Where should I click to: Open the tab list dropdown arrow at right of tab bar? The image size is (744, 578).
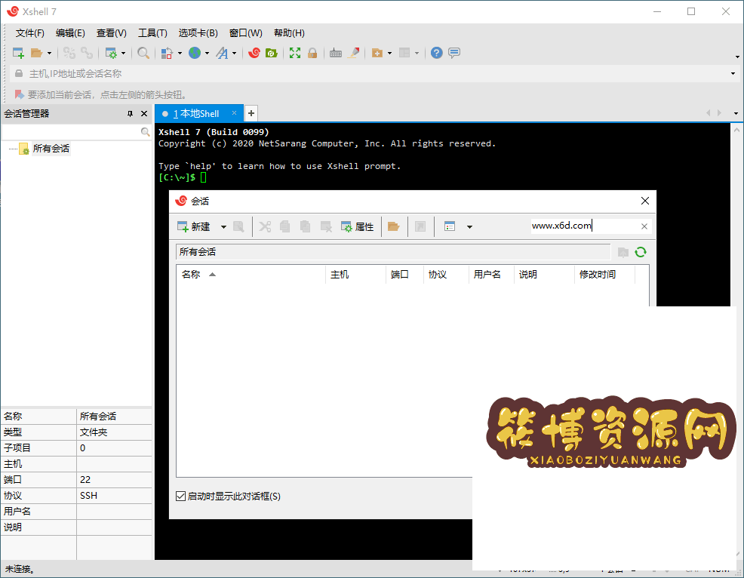pos(736,113)
